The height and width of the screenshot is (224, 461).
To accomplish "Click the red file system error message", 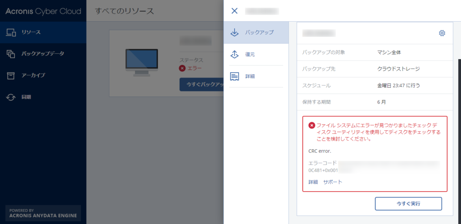I will click(x=378, y=133).
